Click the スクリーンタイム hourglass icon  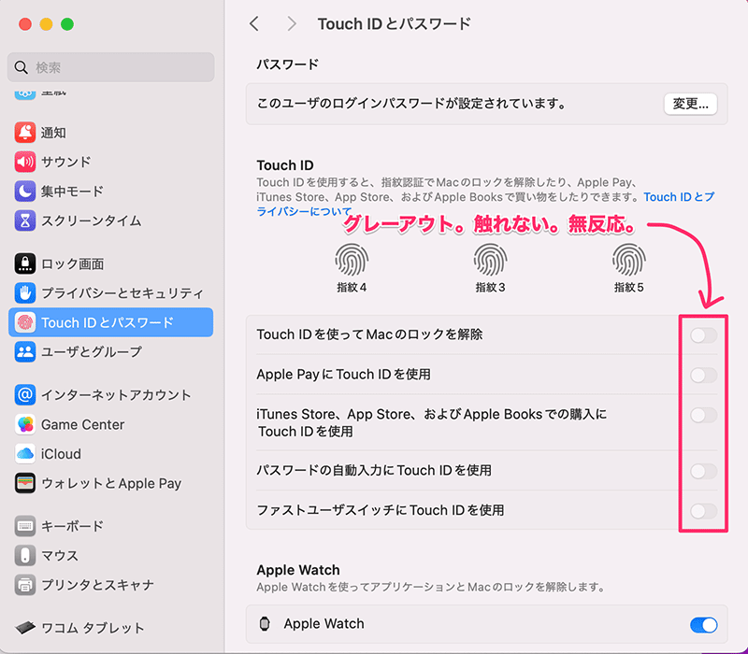pos(25,220)
